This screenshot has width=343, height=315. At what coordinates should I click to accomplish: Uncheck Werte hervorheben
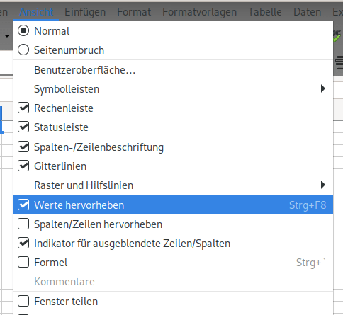tap(23, 205)
